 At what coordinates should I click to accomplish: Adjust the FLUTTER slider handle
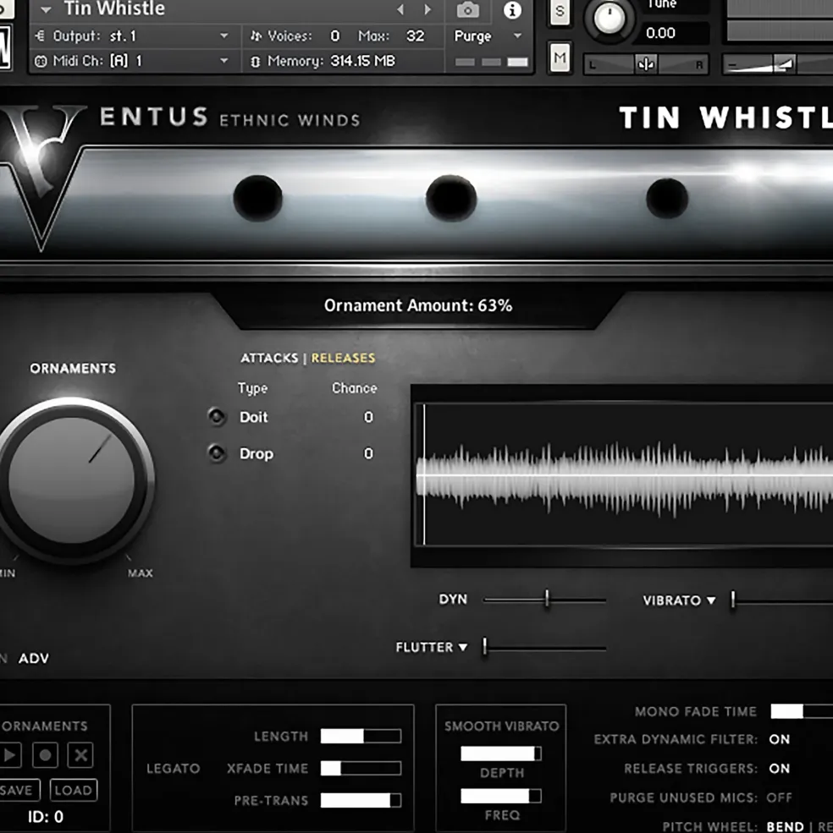[x=484, y=647]
